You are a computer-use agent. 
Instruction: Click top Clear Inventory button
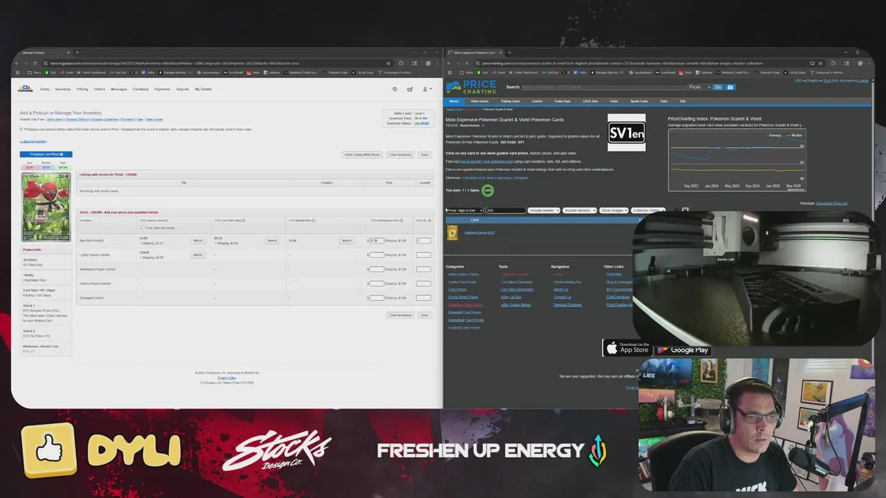pyautogui.click(x=400, y=155)
